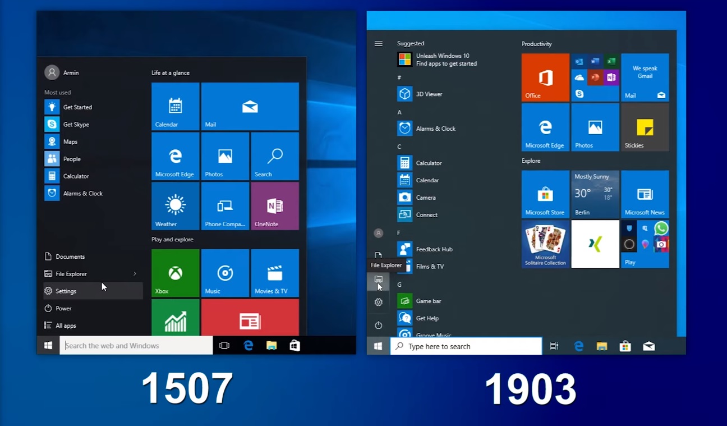
Task: Open Maps from Most used list
Action: (93, 142)
